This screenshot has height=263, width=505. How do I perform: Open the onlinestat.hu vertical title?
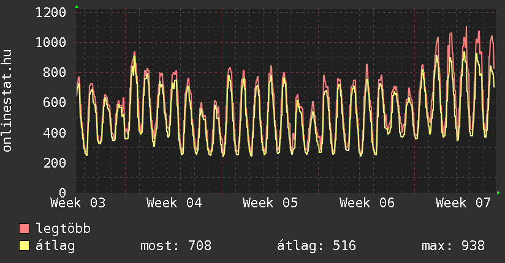click(x=8, y=102)
